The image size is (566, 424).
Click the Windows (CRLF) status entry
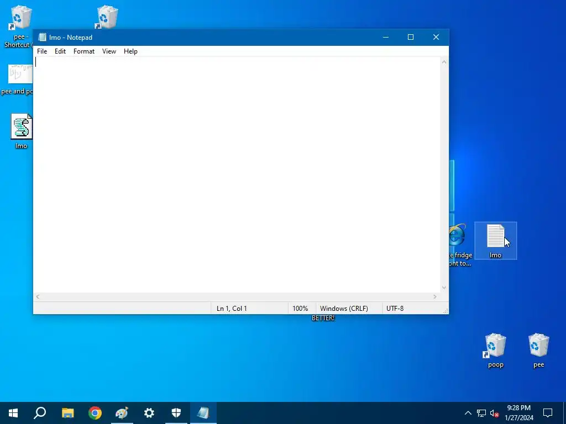(x=344, y=309)
